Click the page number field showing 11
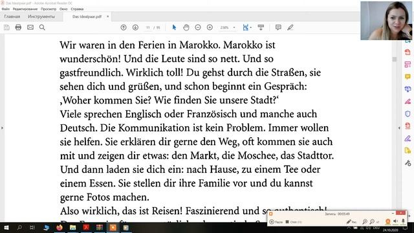This screenshot has height=233, width=414. pos(148,27)
